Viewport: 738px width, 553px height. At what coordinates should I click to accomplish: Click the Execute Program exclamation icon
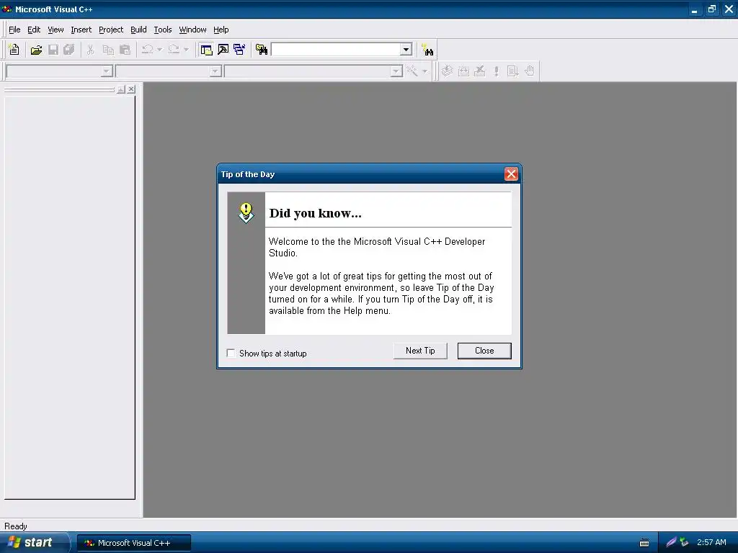[x=496, y=71]
